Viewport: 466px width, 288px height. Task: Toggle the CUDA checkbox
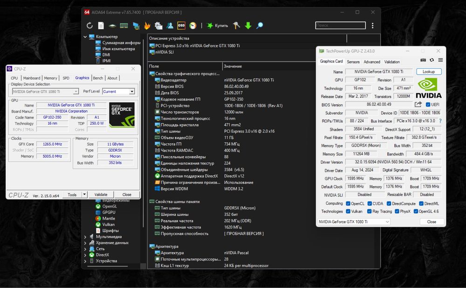370,203
